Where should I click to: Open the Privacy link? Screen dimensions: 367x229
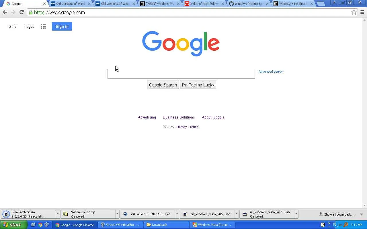coord(181,127)
